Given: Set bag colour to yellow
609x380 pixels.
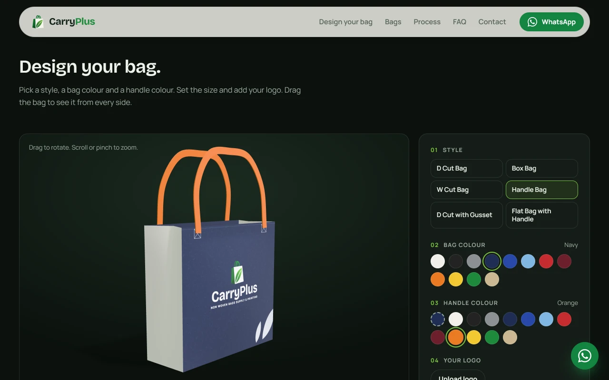Looking at the screenshot, I should (x=456, y=279).
